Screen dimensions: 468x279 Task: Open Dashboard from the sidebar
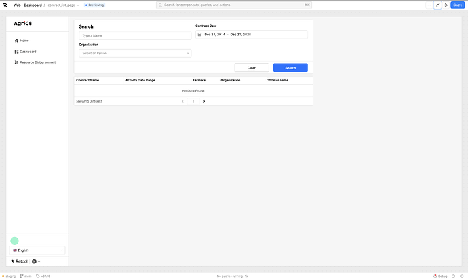[27, 52]
